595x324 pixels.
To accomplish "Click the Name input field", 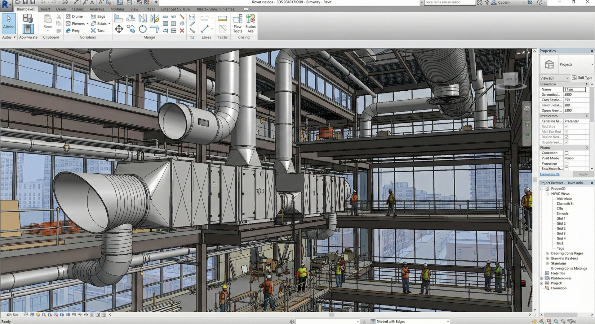I will click(575, 89).
